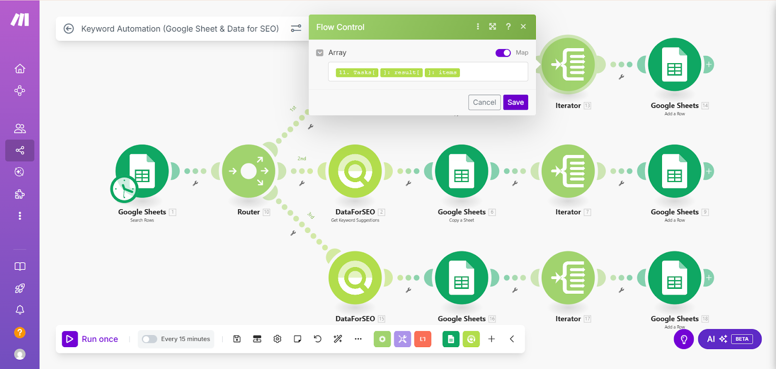Viewport: 776px width, 369px height.
Task: Click the Array mapping input field
Action: 428,72
